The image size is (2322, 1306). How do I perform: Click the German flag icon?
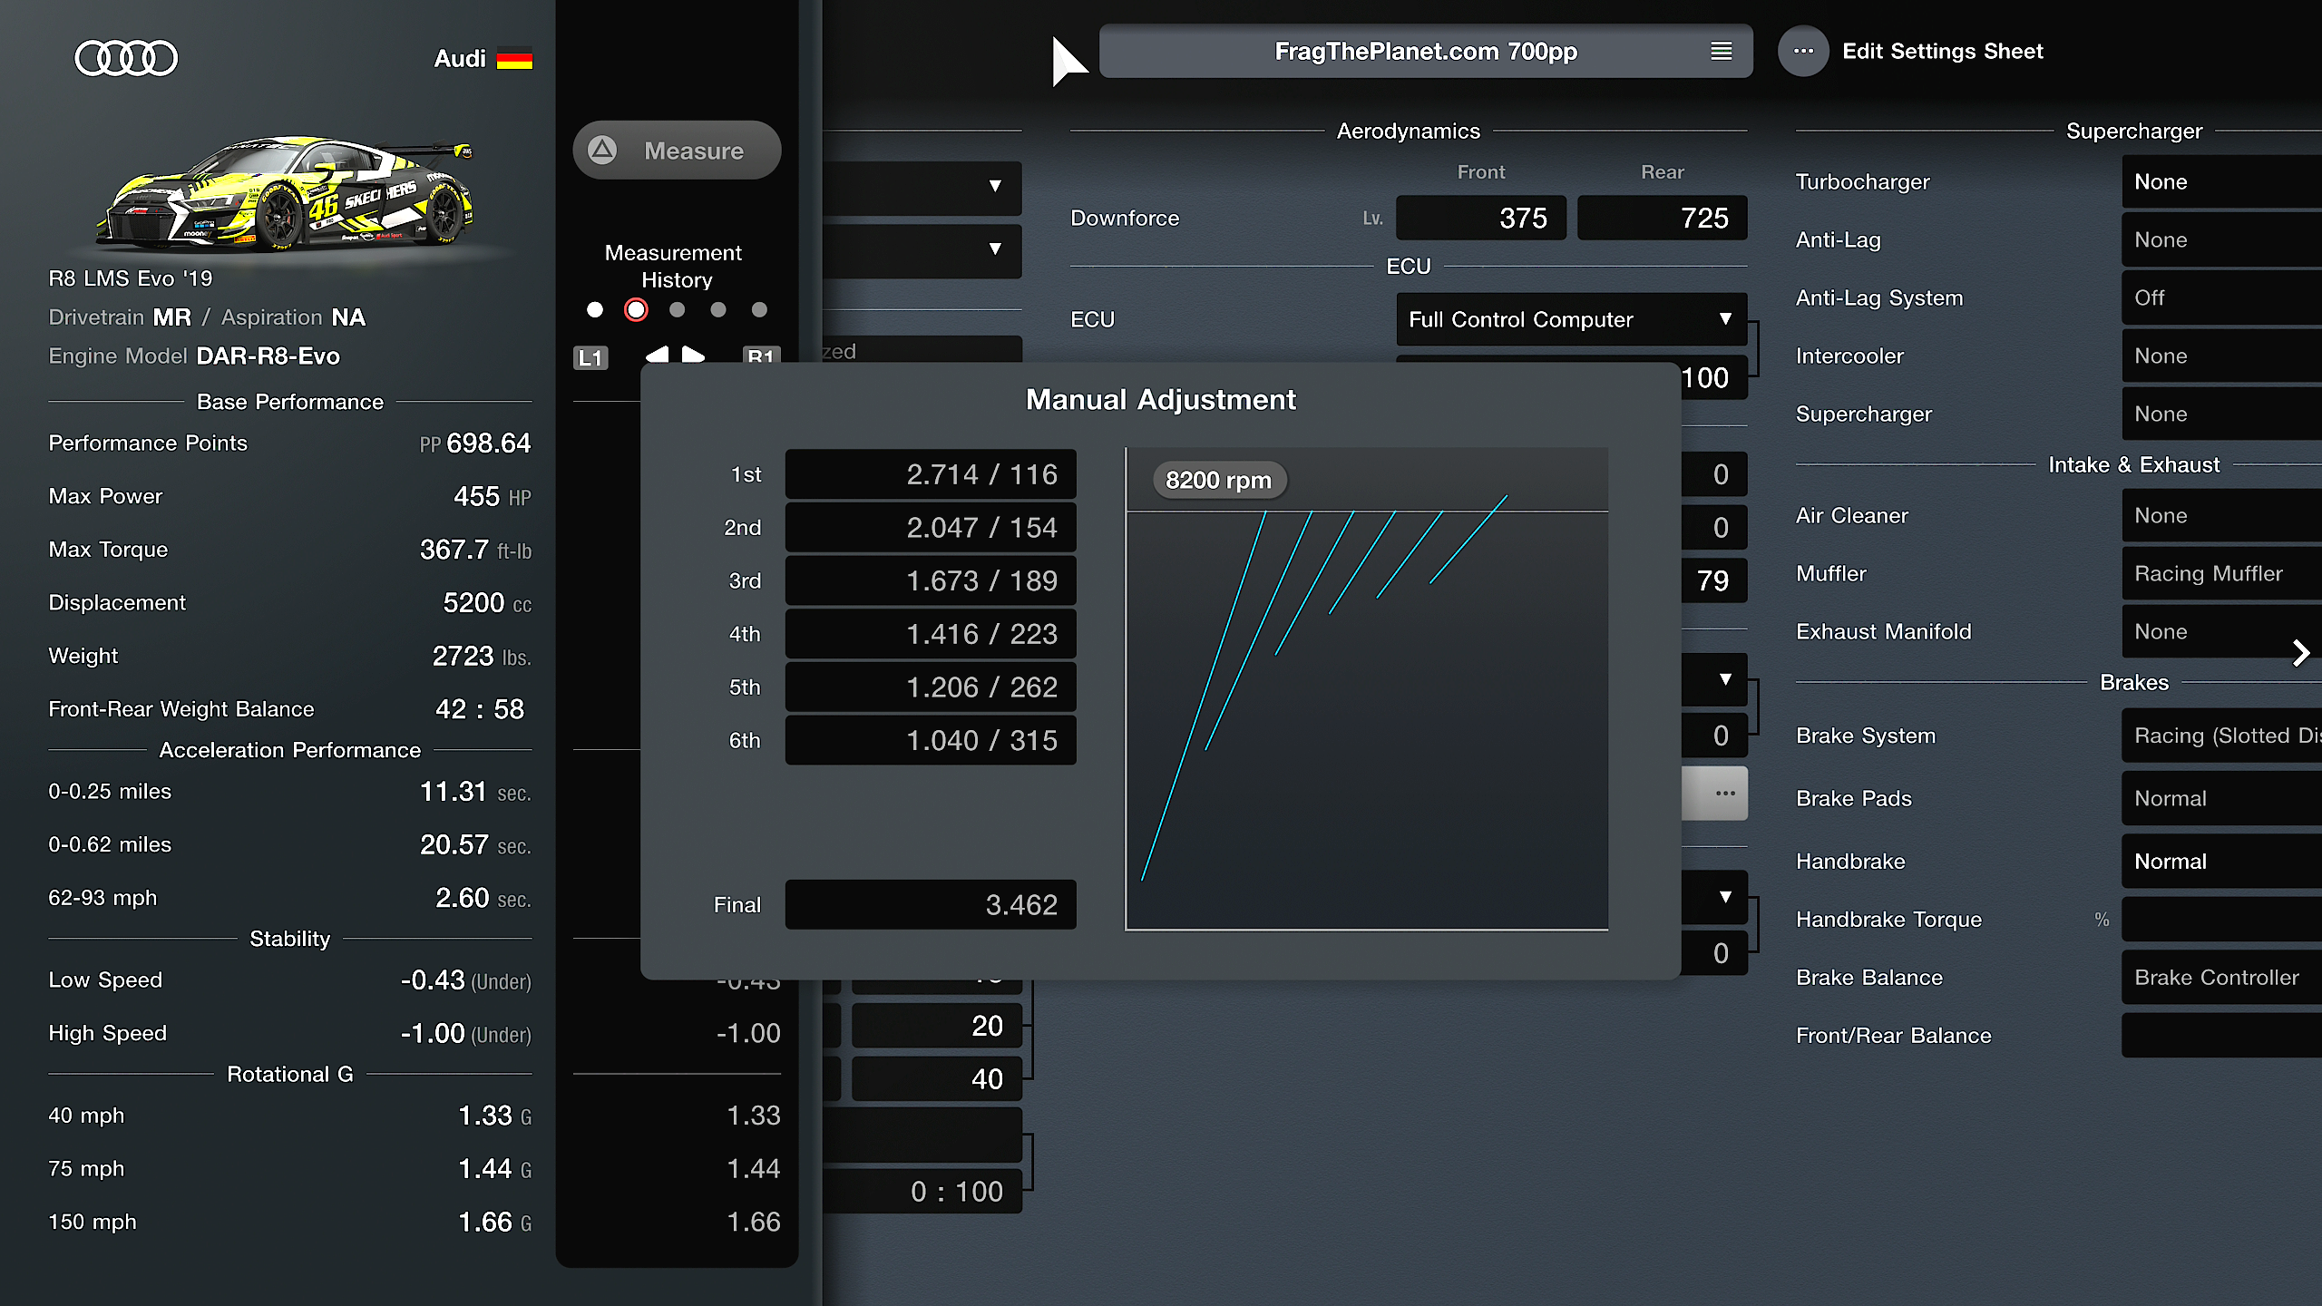coord(514,59)
